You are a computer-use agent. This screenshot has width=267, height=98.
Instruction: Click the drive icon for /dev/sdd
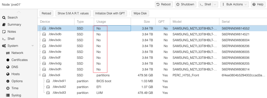pos(44,46)
